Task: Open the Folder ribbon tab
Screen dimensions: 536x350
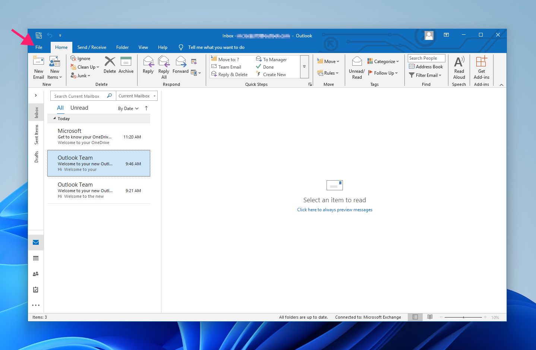Action: coord(122,47)
